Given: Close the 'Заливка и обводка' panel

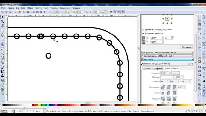Looking at the screenshot, I should (x=192, y=64).
